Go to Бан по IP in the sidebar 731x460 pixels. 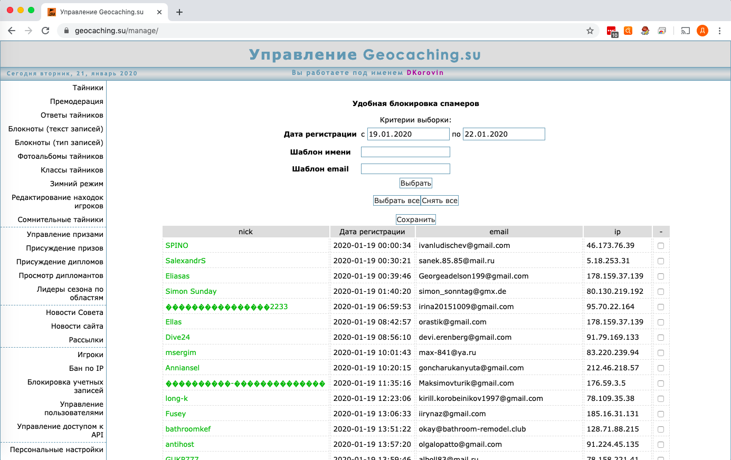tap(86, 368)
